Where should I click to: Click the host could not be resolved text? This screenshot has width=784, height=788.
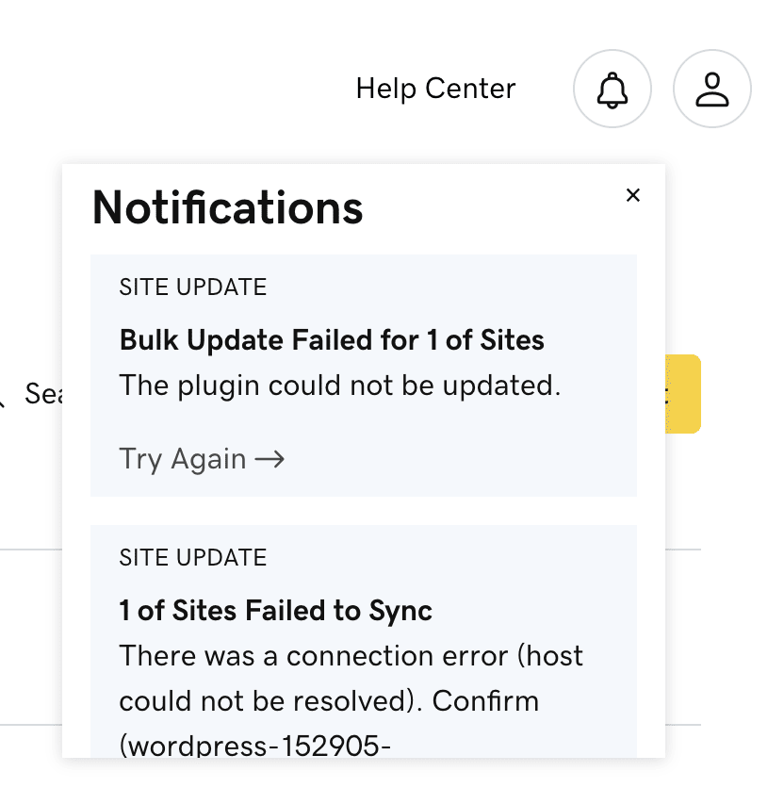point(351,679)
